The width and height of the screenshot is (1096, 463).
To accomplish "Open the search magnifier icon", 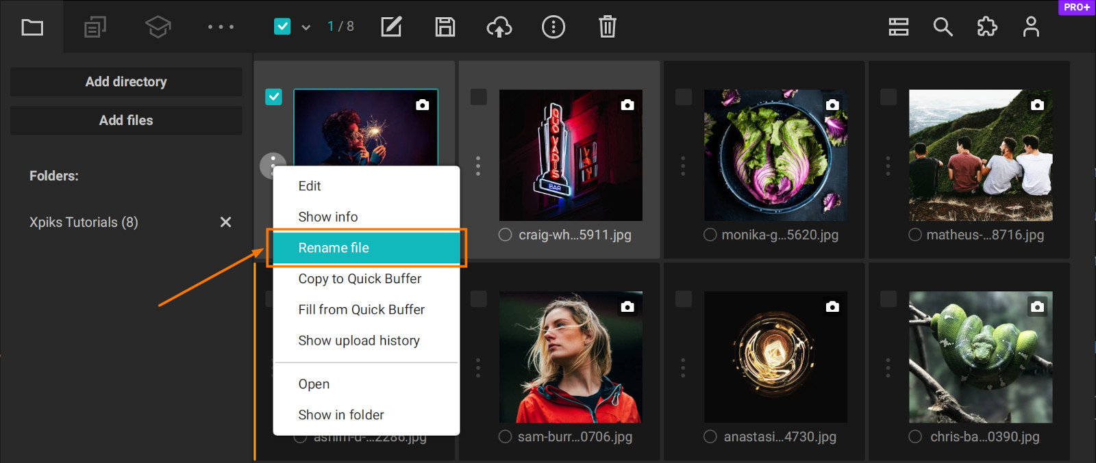I will (943, 27).
